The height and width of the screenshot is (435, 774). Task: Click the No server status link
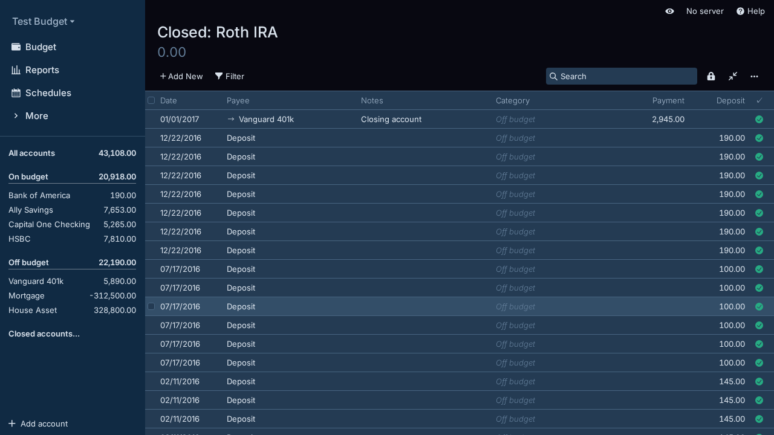tap(704, 11)
